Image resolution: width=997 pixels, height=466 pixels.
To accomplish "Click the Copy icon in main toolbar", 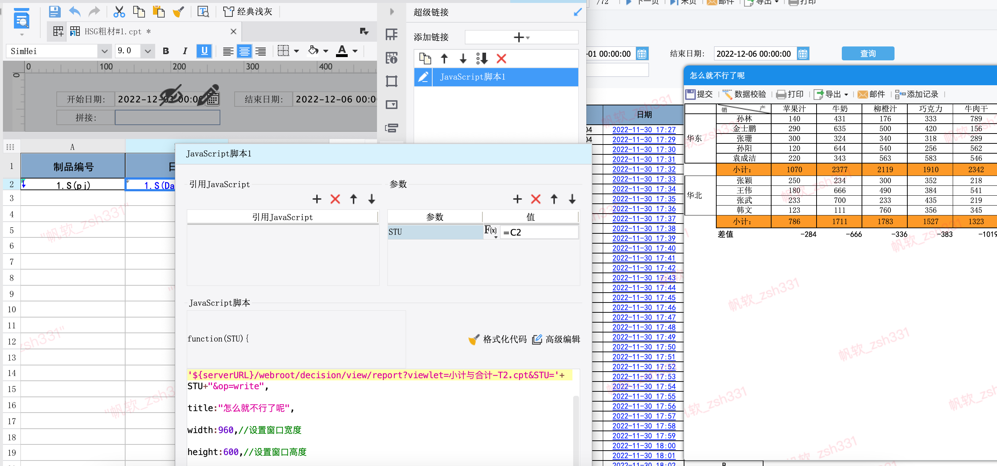I will [139, 12].
